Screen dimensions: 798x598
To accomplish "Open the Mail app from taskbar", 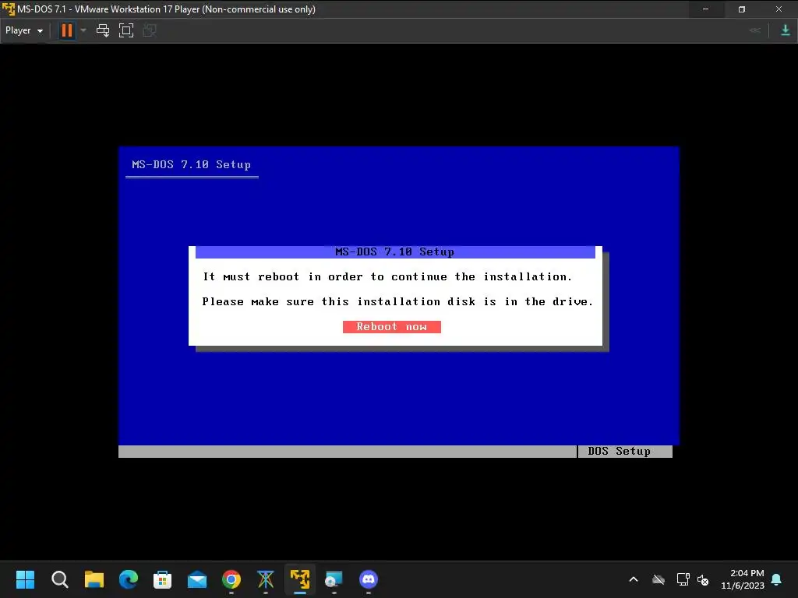I will tap(197, 579).
